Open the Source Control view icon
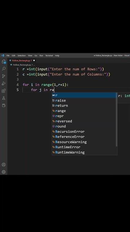 coord(4,76)
